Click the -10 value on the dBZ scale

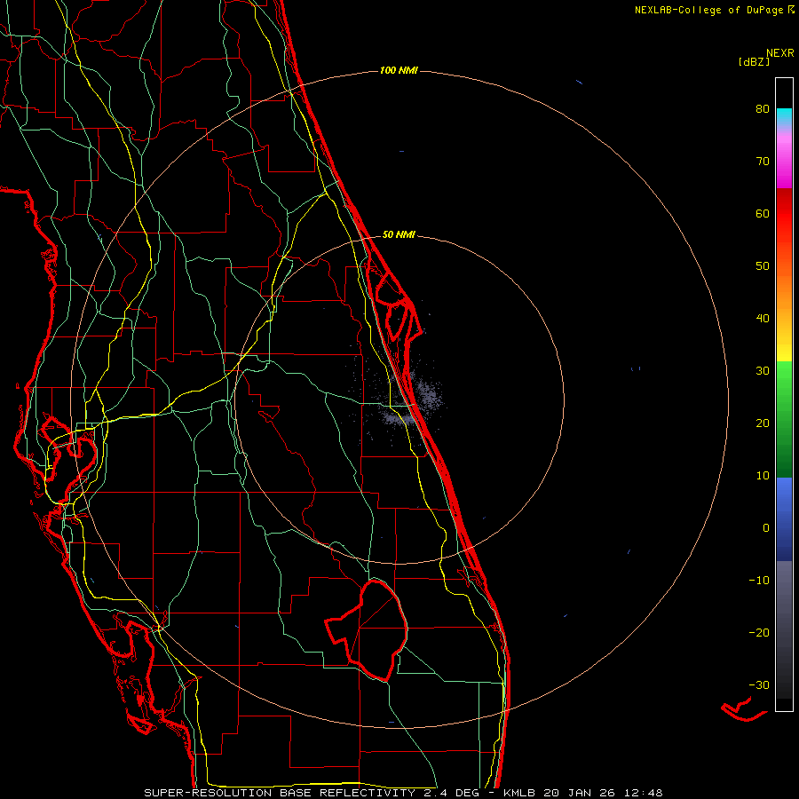pyautogui.click(x=759, y=581)
